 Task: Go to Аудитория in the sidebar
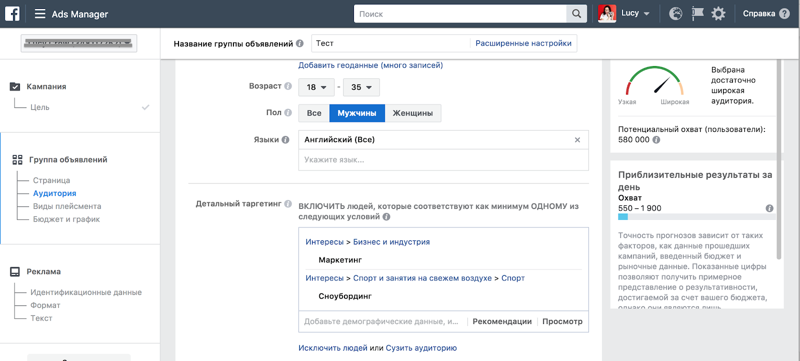[54, 193]
